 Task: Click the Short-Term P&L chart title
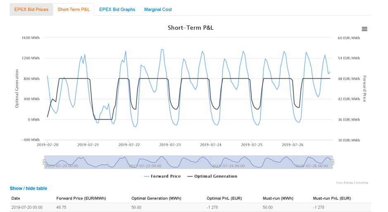click(190, 28)
